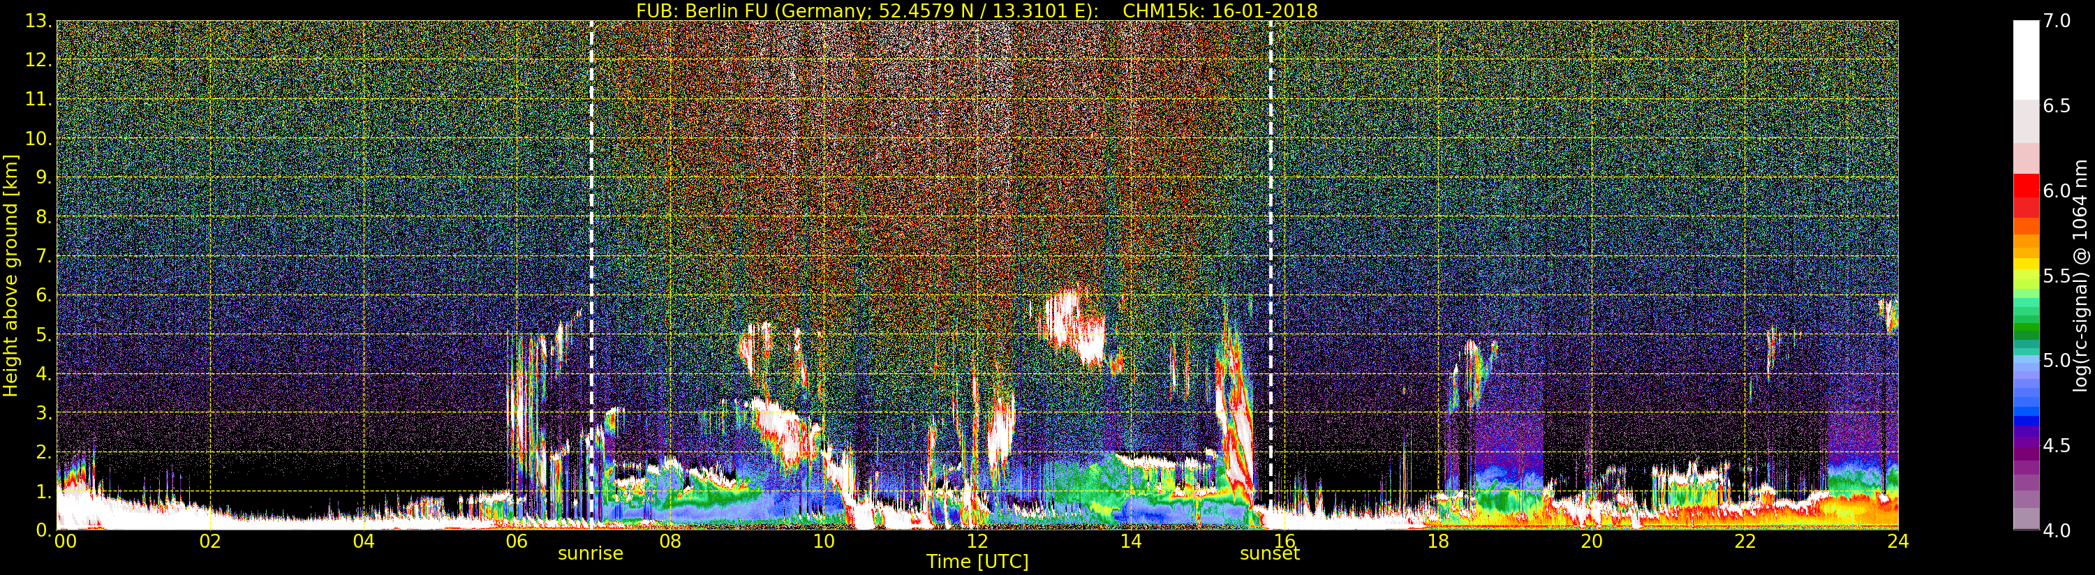The width and height of the screenshot is (2095, 575).
Task: Click the time tick label '20'
Action: (1592, 542)
